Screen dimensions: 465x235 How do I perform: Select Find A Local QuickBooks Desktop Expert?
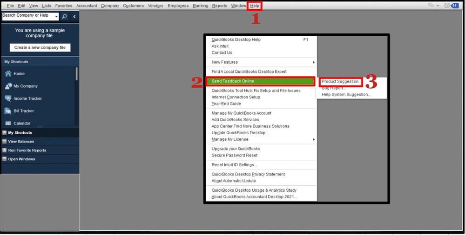(x=262, y=72)
